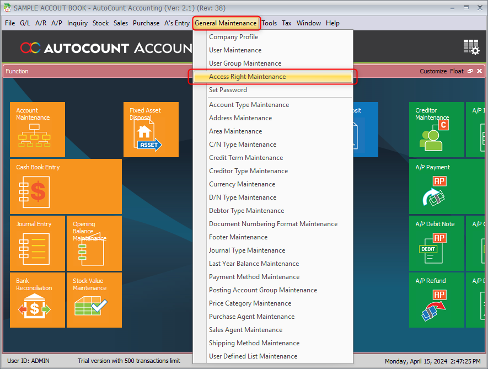Open the Cash Book Entry tile
Image resolution: width=488 pixels, height=369 pixels.
tap(66, 186)
